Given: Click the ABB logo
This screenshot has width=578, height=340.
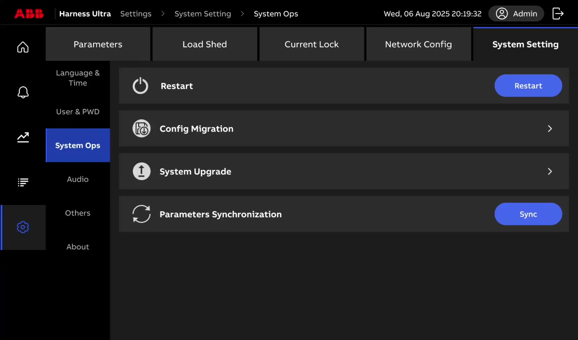Looking at the screenshot, I should pos(29,14).
